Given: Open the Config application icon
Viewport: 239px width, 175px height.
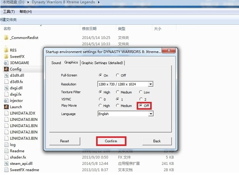Looking at the screenshot, I should [x=6, y=69].
